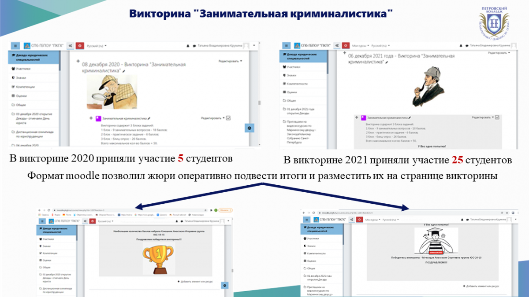Click share icon in 2021 quiz screenshot header
529x297 pixels.
tap(337, 45)
